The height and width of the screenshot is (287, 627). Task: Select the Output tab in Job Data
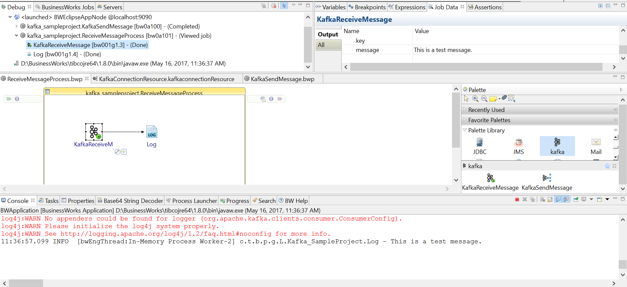coord(328,34)
